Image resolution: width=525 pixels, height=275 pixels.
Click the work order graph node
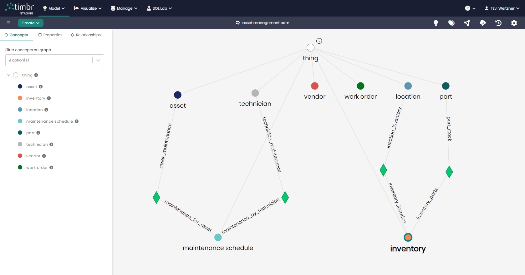(361, 86)
